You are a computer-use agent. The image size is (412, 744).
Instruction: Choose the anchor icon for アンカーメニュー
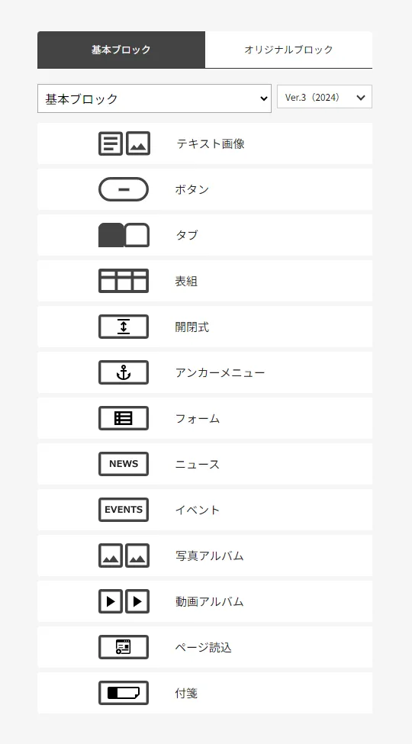(x=124, y=372)
